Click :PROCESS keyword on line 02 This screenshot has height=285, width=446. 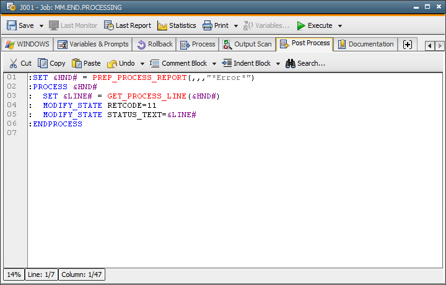(48, 87)
